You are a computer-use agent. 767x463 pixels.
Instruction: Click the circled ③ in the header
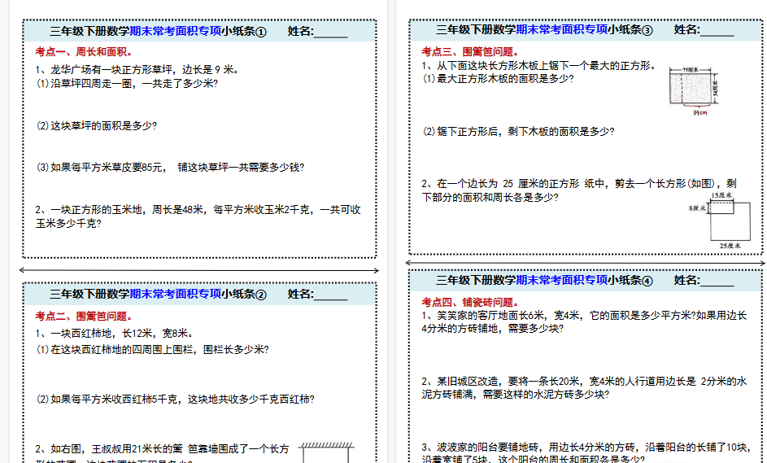(647, 30)
